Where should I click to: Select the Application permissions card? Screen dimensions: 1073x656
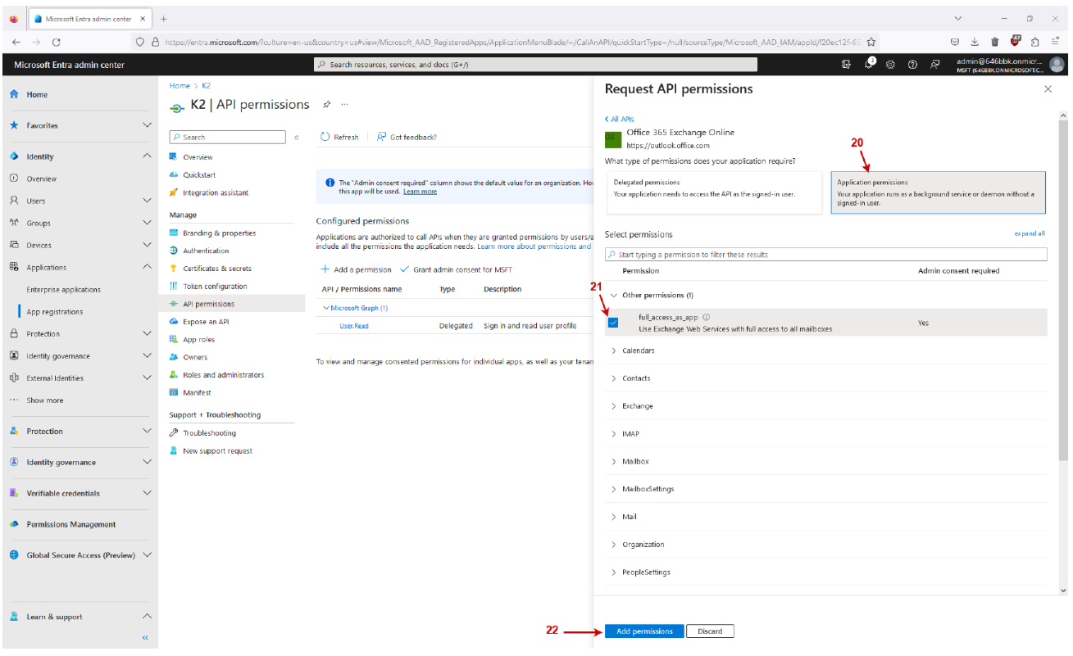[x=938, y=192]
